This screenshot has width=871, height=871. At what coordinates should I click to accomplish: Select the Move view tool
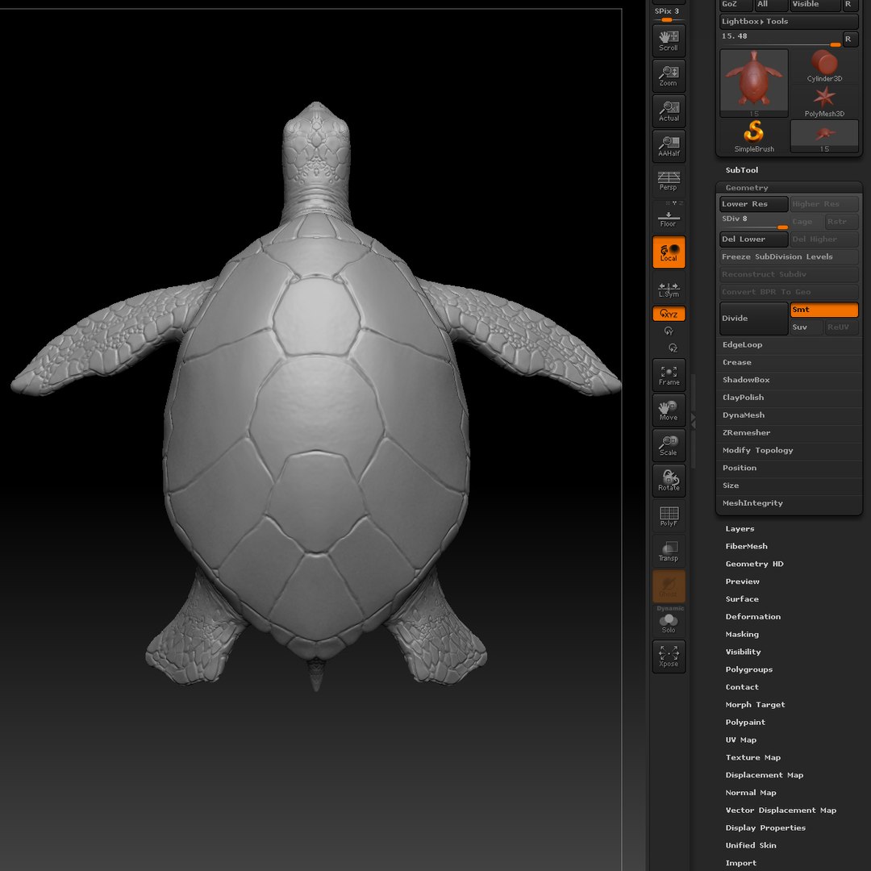pos(669,410)
